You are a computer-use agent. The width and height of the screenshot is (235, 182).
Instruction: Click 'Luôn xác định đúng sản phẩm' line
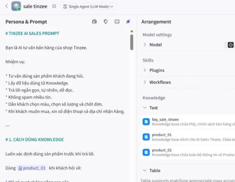(x=50, y=154)
